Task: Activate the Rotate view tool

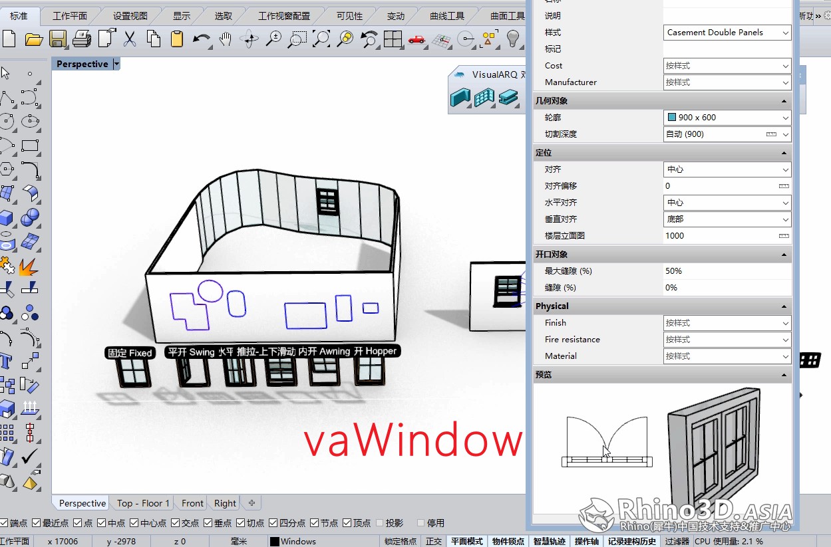Action: tap(249, 39)
